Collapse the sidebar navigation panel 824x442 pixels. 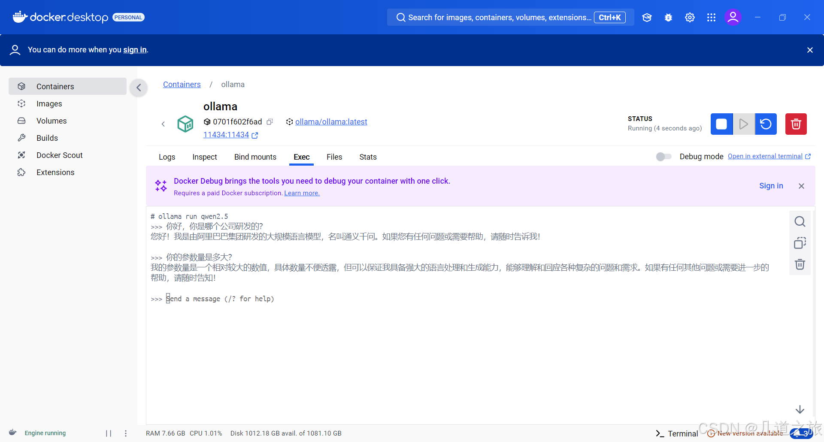(x=139, y=88)
